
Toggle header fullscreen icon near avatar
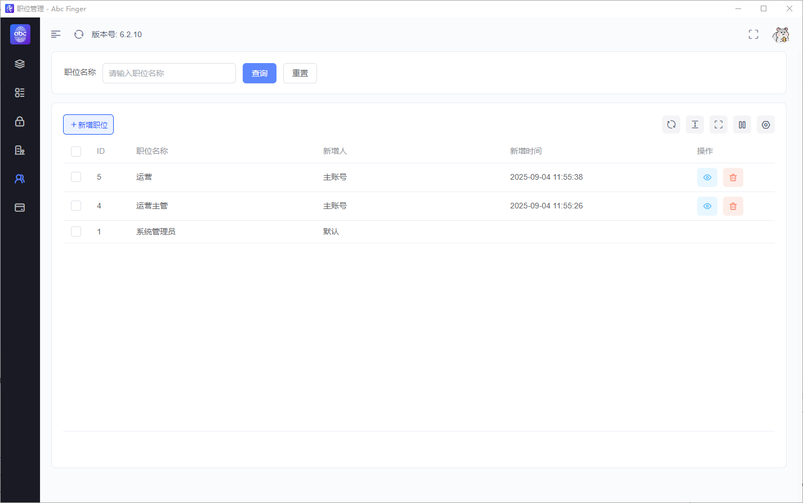[753, 34]
